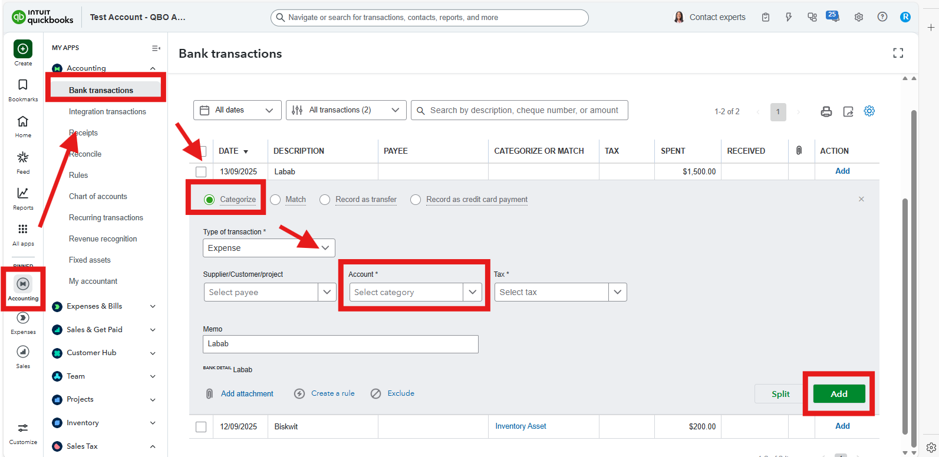Image resolution: width=939 pixels, height=457 pixels.
Task: Click the Create plus icon
Action: coord(23,49)
